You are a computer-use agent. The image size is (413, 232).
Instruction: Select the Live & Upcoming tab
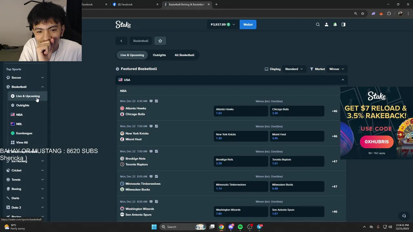pos(132,55)
